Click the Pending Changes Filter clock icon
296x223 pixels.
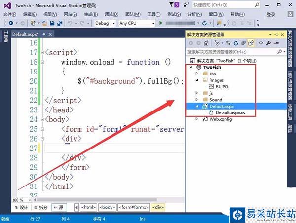click(217, 43)
